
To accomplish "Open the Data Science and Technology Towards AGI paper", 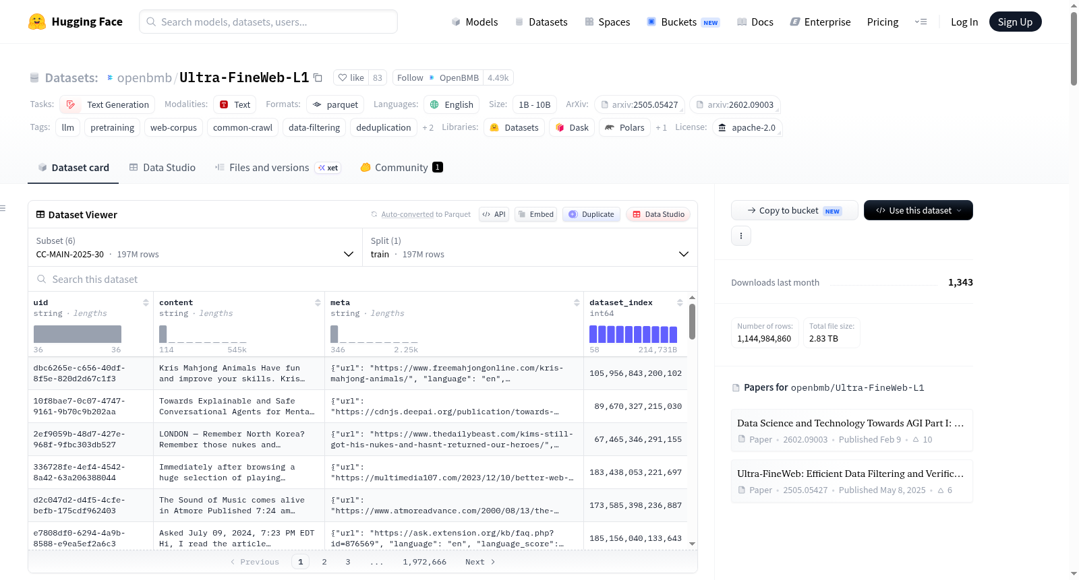I will click(852, 430).
